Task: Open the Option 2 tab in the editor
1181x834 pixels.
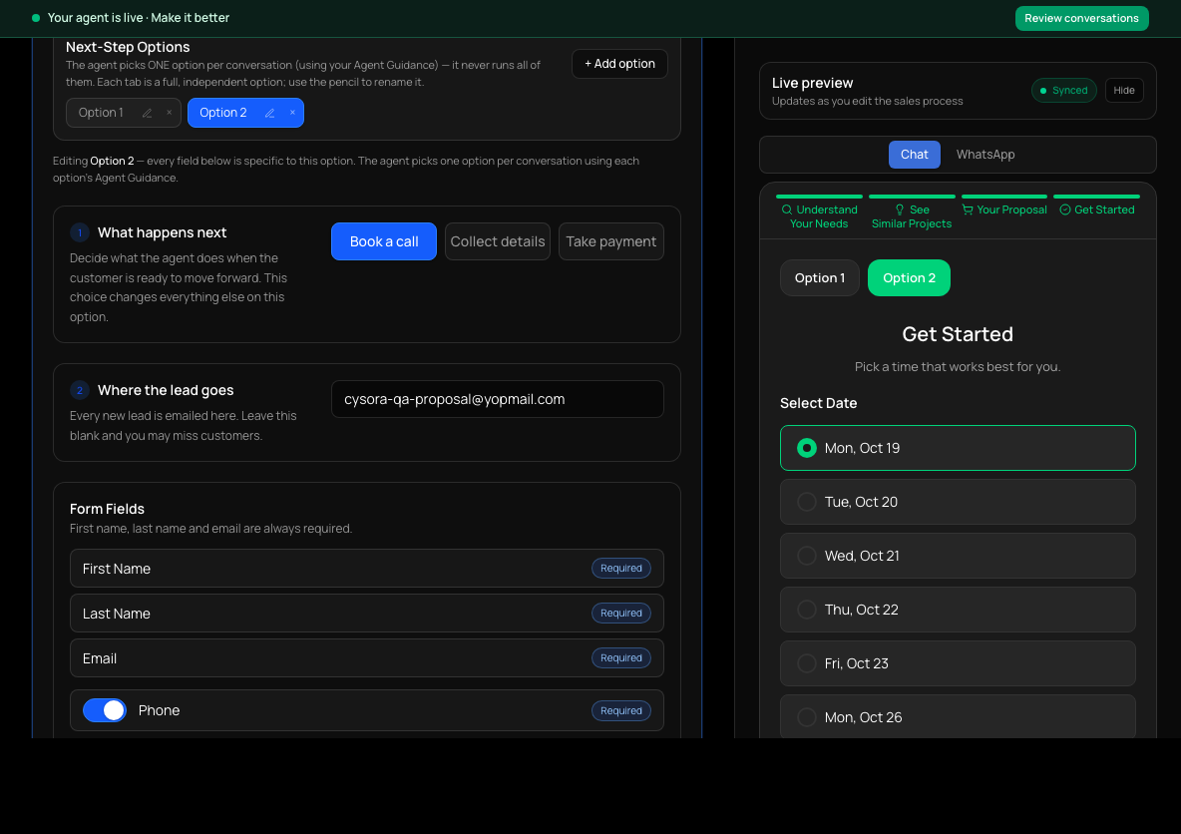Action: 223,113
